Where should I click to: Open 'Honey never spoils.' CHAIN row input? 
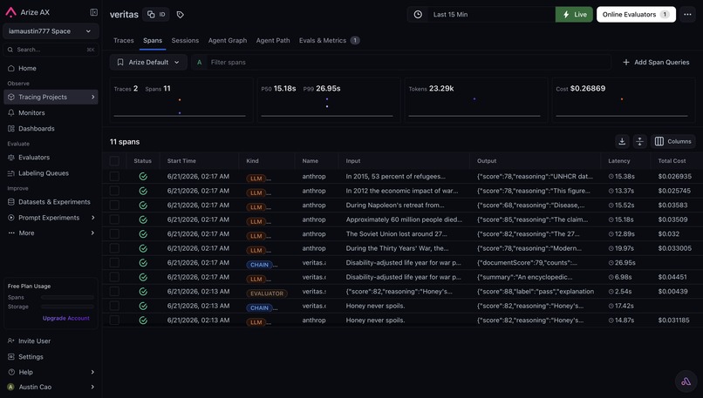click(375, 306)
